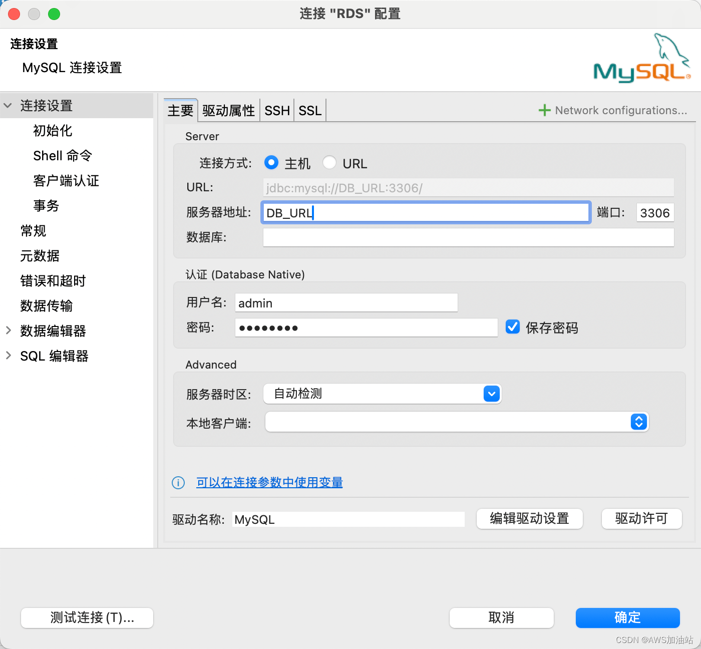Select 元数据 in the sidebar
This screenshot has height=649, width=701.
tap(40, 256)
